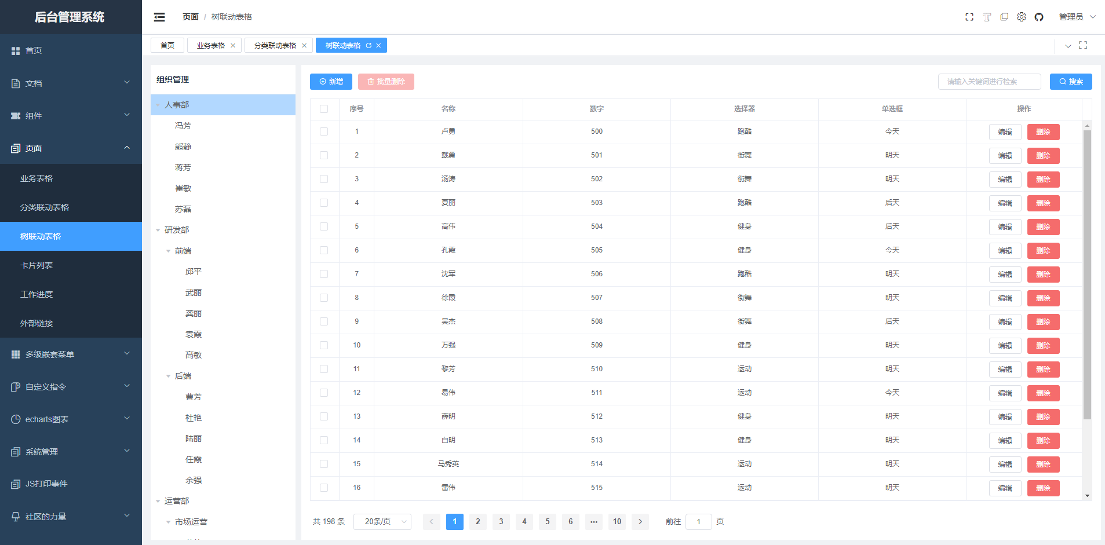Click the keyword search input field
This screenshot has height=545, width=1105.
coord(989,82)
